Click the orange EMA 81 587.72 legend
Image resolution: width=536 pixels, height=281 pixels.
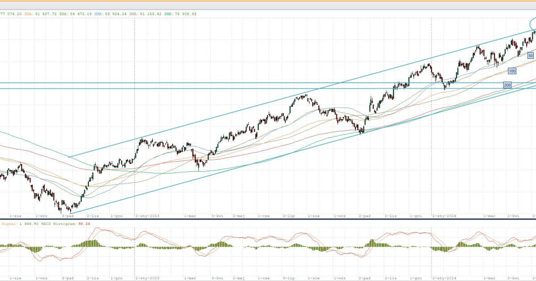[39, 14]
